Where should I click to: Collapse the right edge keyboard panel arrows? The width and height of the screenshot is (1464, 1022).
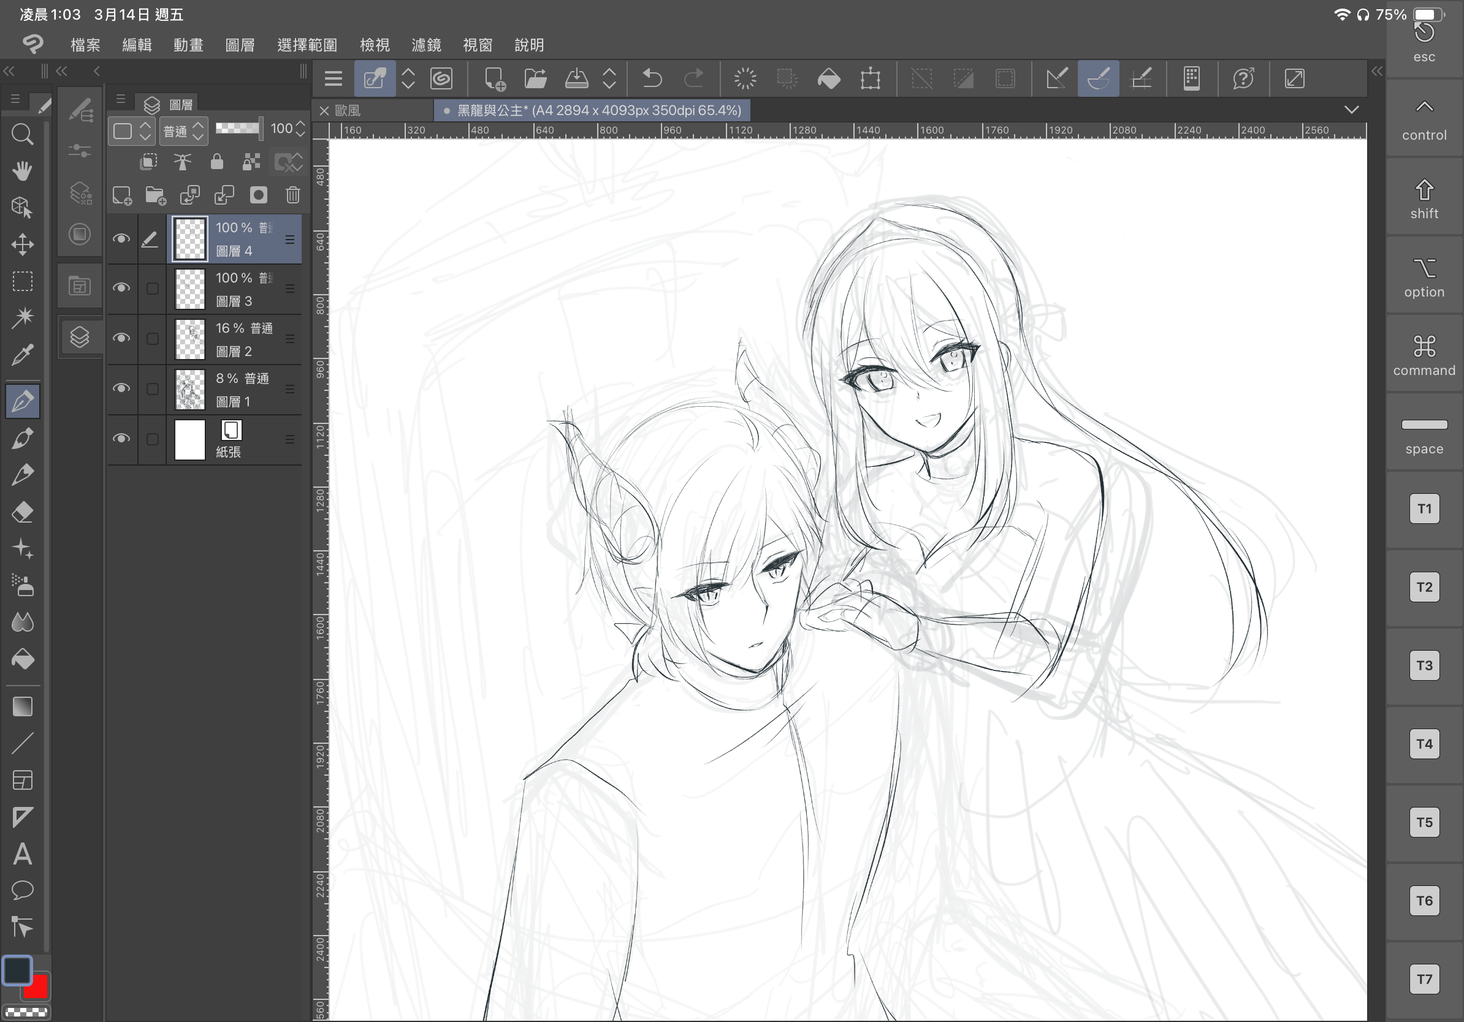point(1377,71)
